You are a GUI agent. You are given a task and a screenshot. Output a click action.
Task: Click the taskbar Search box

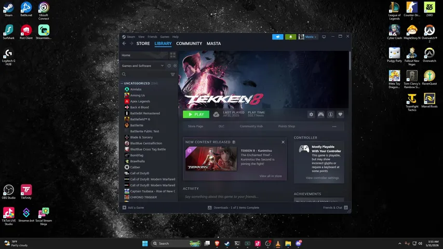[x=176, y=243]
